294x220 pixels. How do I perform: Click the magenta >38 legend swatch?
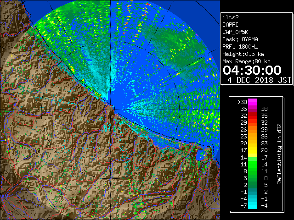[253, 102]
